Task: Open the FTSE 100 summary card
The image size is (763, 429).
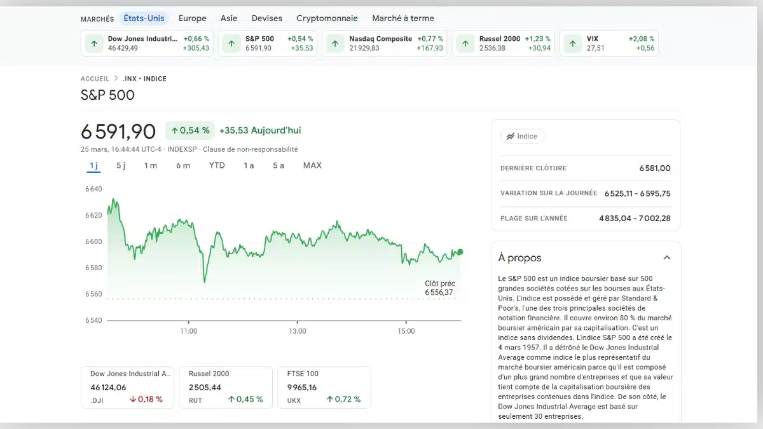Action: [x=324, y=386]
